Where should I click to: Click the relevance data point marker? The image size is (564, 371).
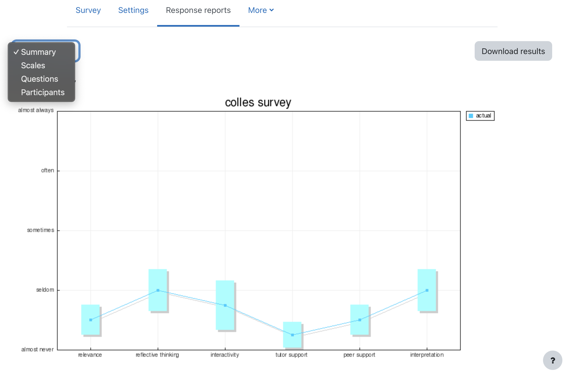tap(91, 320)
